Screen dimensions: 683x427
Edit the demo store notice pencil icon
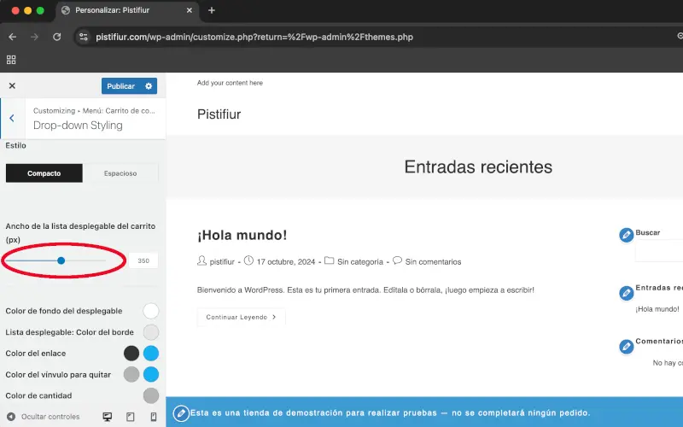pyautogui.click(x=181, y=413)
